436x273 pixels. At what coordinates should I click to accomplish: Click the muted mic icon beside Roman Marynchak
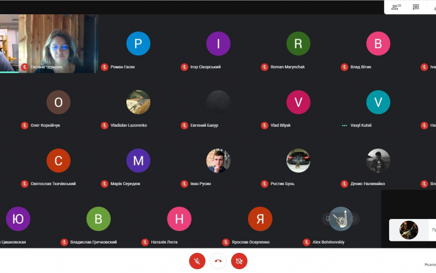pos(264,67)
